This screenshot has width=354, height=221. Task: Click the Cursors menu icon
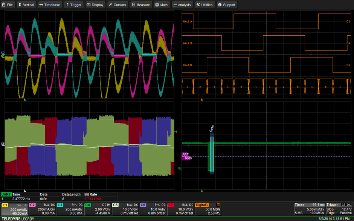tap(110, 5)
